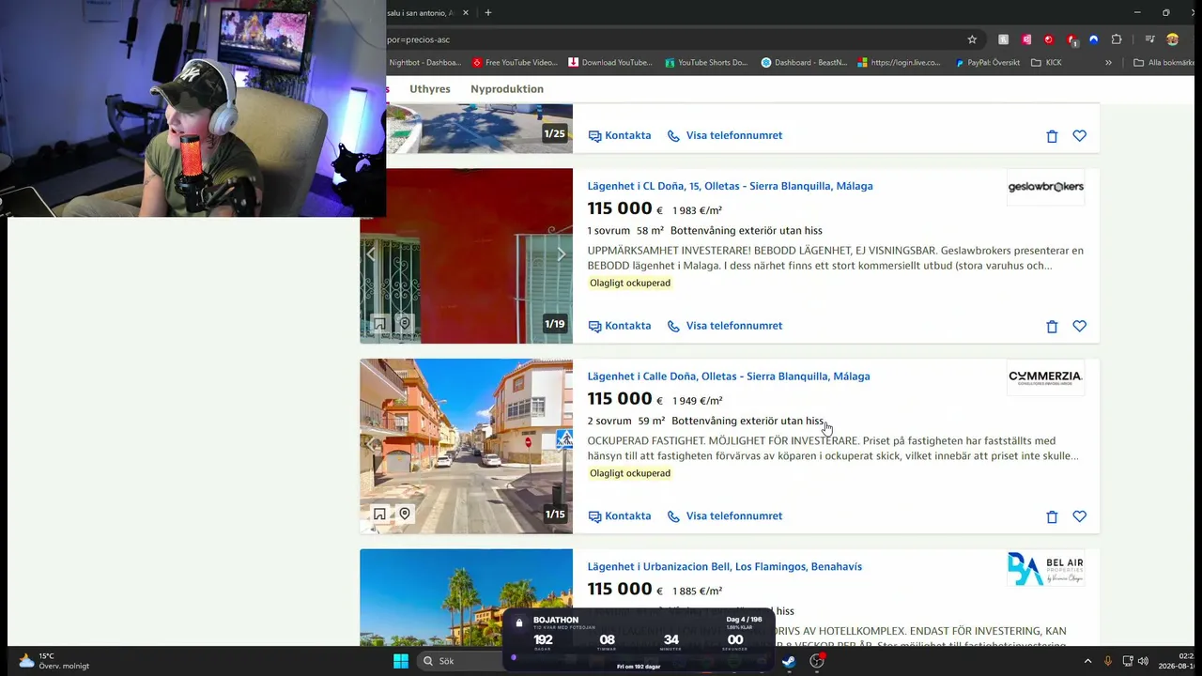Click the pink extension icon in the toolbar
The height and width of the screenshot is (676, 1202).
click(1026, 39)
